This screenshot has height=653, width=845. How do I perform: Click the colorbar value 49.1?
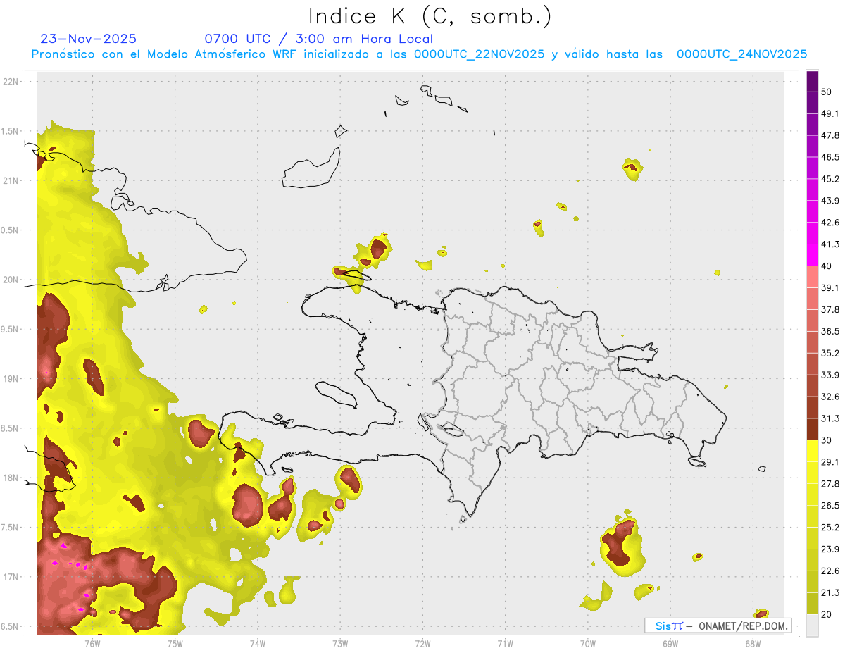(830, 114)
